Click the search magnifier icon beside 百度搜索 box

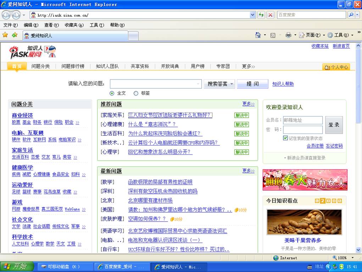pyautogui.click(x=351, y=15)
